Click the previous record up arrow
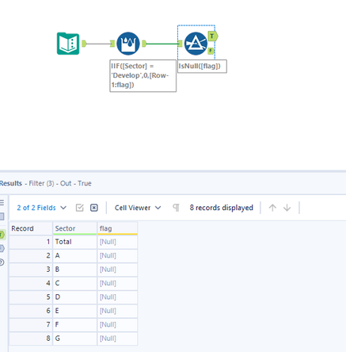346x352 pixels. point(272,208)
